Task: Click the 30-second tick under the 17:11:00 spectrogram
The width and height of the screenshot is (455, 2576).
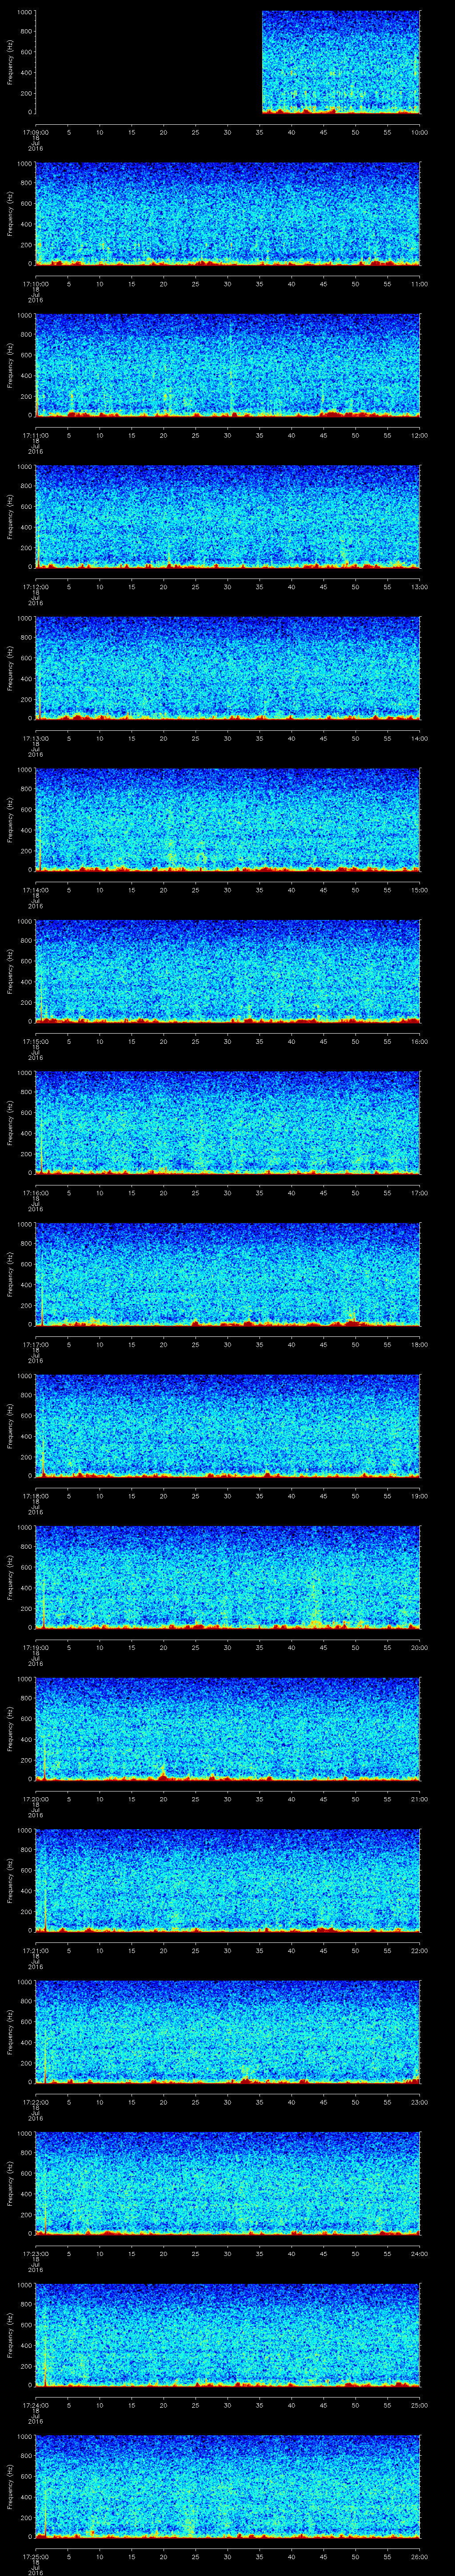Action: 228,435
